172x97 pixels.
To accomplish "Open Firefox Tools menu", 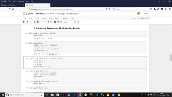I will (27, 1).
